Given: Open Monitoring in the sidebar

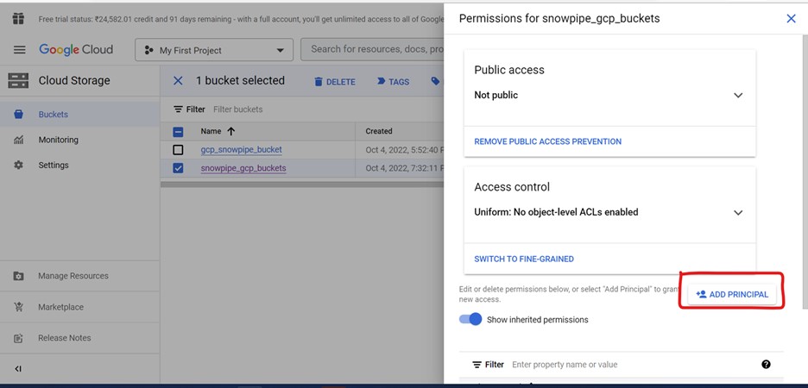Looking at the screenshot, I should click(x=58, y=140).
